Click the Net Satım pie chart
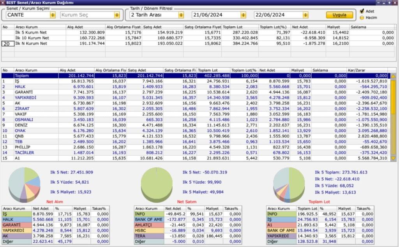Image resolution: width=399 pixels, height=247 pixels. [x=157, y=184]
